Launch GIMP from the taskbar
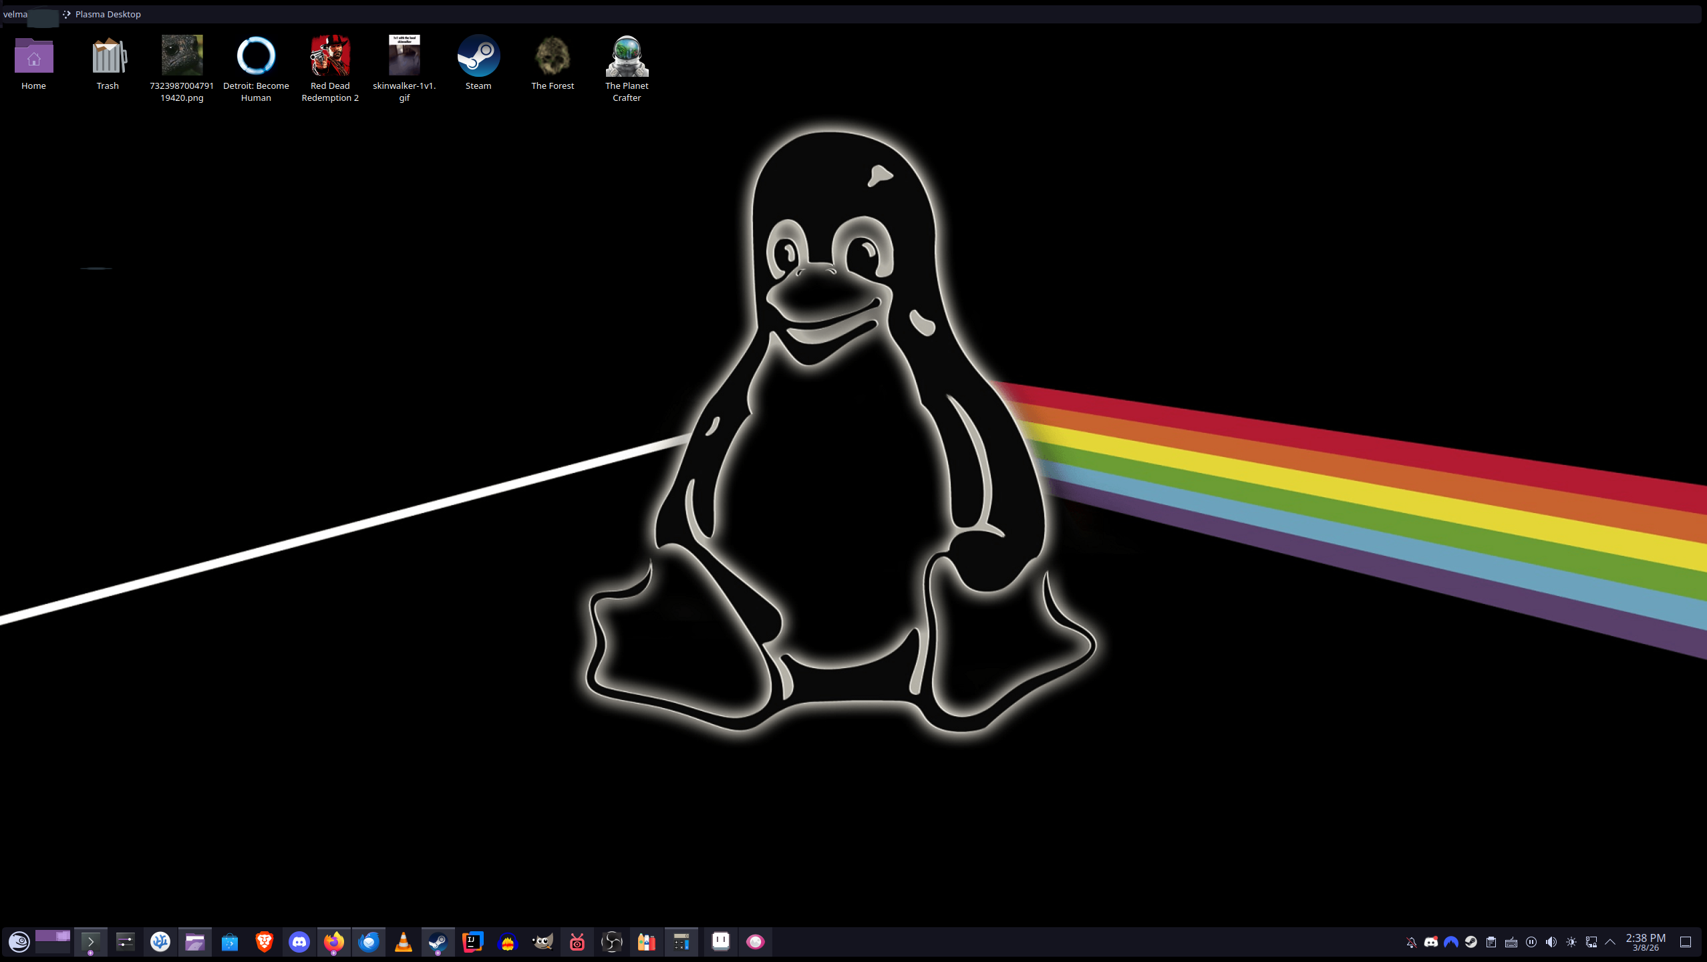 click(542, 942)
